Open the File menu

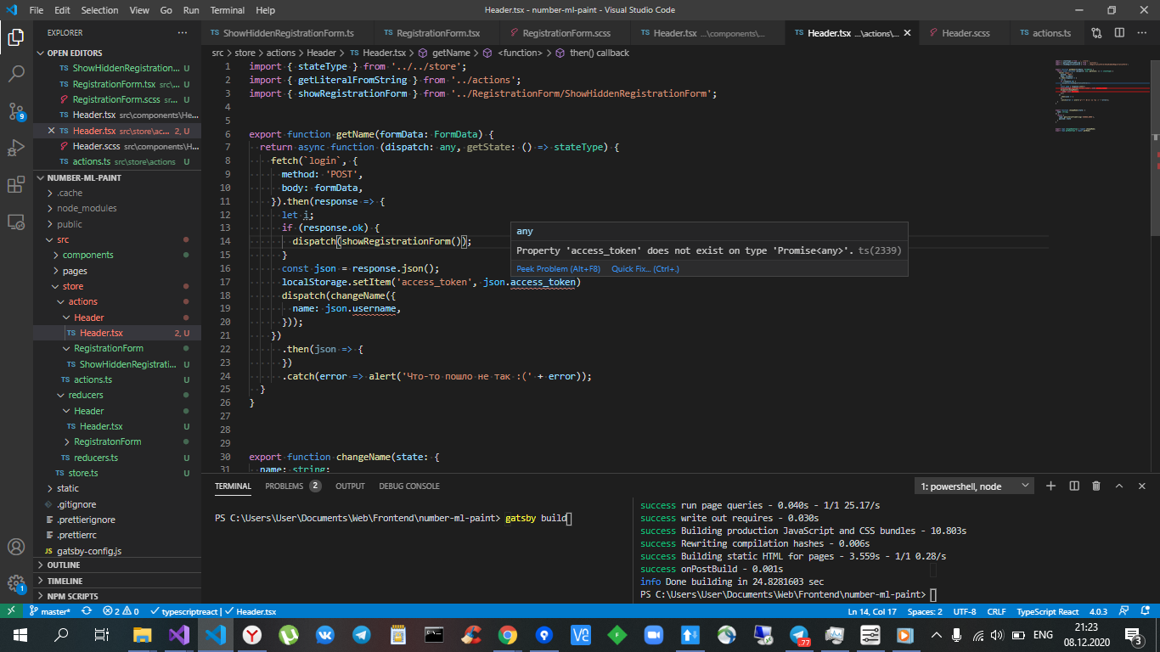(x=37, y=10)
